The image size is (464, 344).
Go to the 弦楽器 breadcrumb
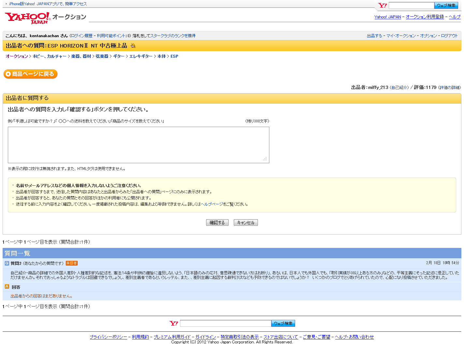click(x=102, y=56)
